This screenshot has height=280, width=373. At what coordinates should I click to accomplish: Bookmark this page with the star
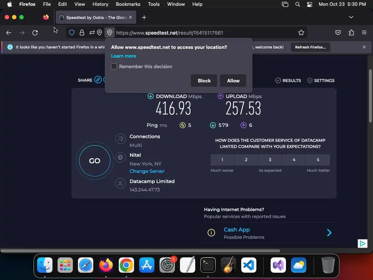pos(301,32)
